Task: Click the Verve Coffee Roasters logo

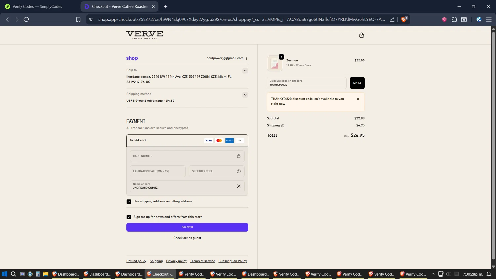Action: pos(145,35)
